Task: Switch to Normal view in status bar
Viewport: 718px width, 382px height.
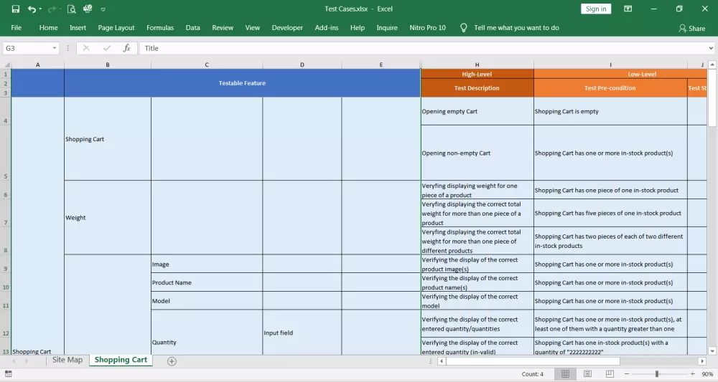Action: [565, 374]
